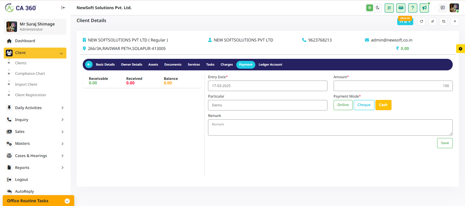Screen dimensions: 465x206
Task: Save the payment entry
Action: [445, 143]
